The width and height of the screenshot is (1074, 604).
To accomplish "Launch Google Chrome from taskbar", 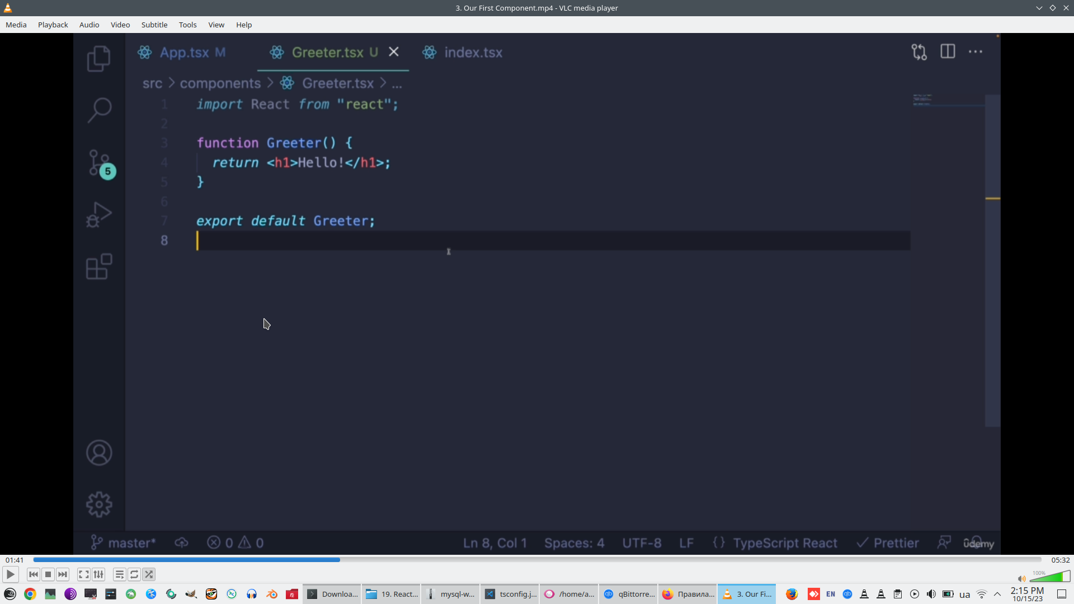I will coord(30,594).
